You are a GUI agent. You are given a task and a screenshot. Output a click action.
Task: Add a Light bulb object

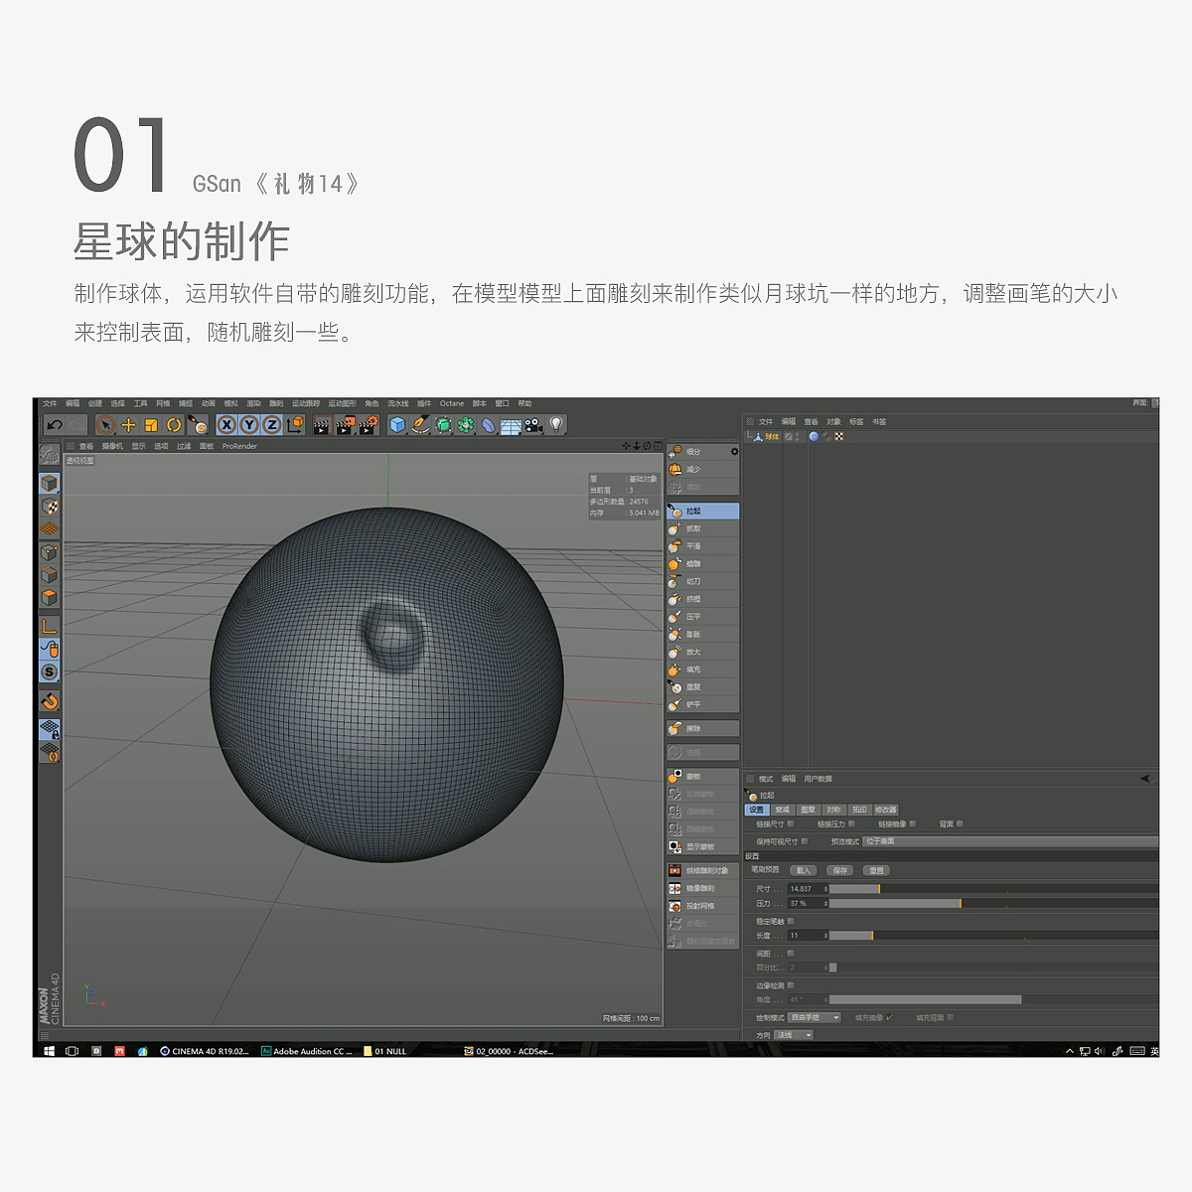pyautogui.click(x=556, y=425)
